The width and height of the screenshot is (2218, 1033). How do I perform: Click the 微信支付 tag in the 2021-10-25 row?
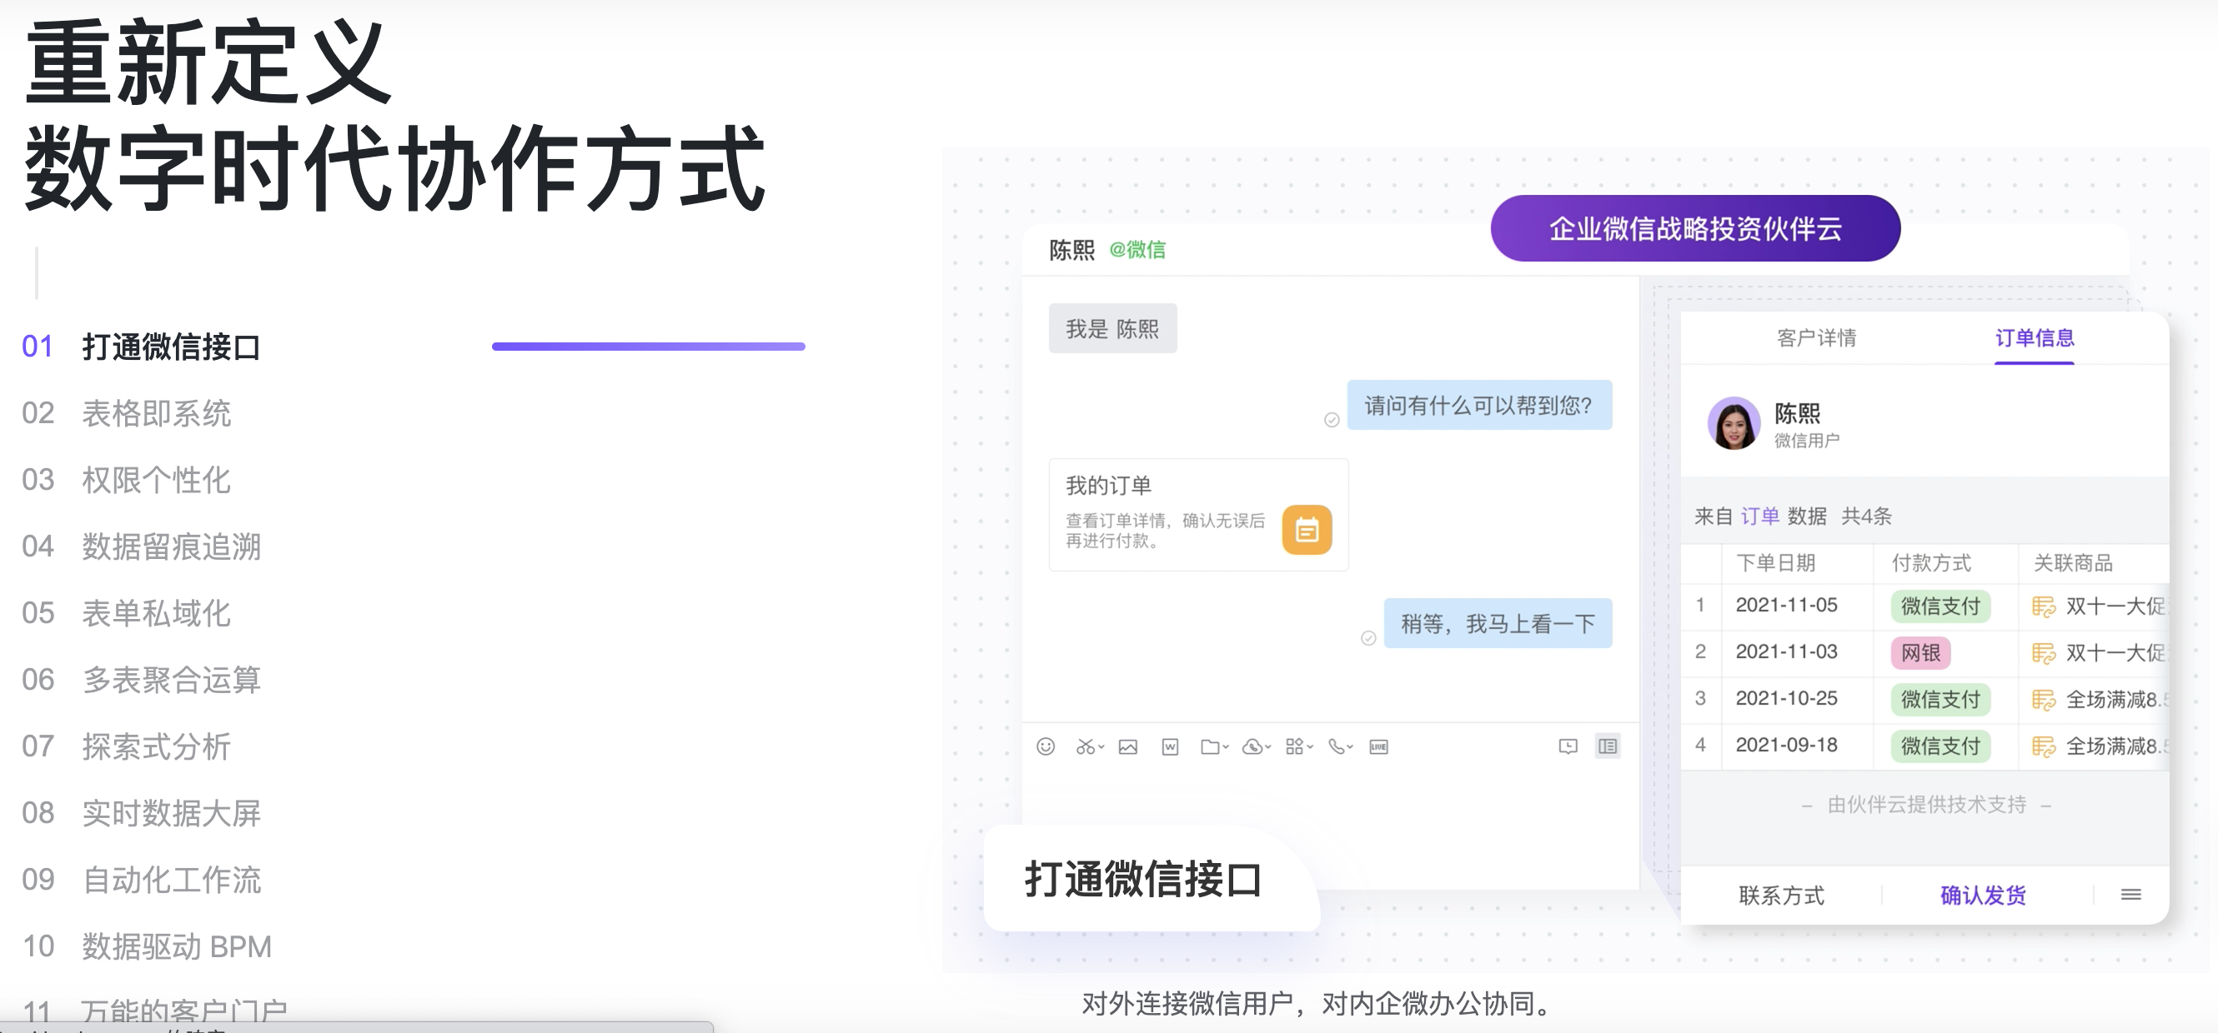click(x=1941, y=699)
